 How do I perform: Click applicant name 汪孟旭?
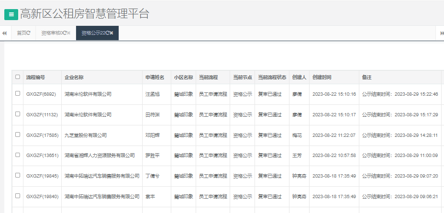(x=152, y=94)
